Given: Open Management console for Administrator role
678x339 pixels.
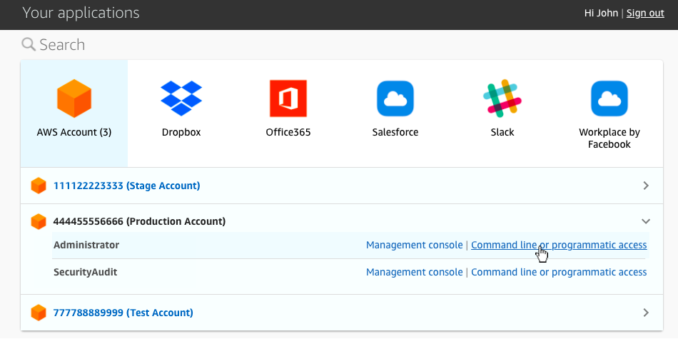Looking at the screenshot, I should click(x=414, y=245).
